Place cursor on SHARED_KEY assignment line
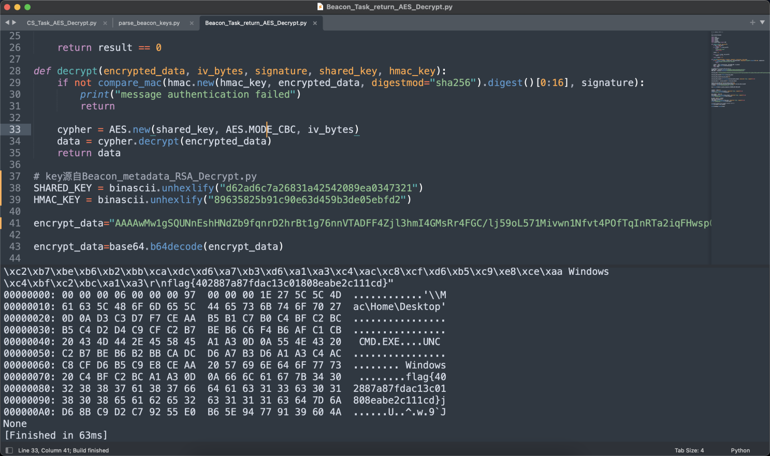 (228, 188)
